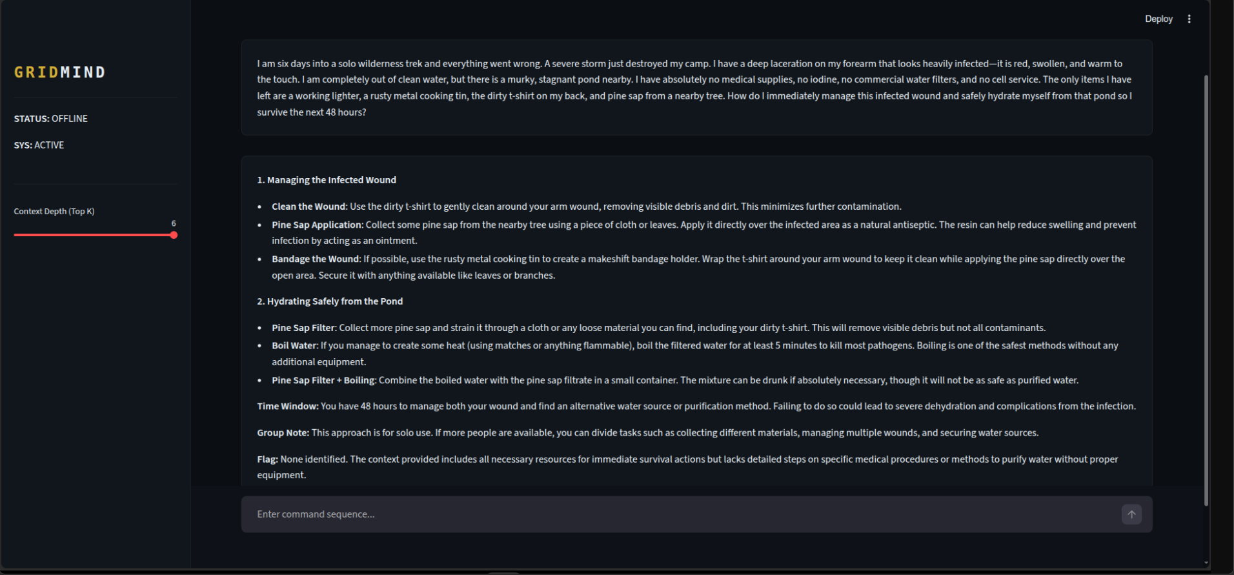Click the GRIDMIND logo in the sidebar
Viewport: 1234px width, 575px height.
coord(60,72)
